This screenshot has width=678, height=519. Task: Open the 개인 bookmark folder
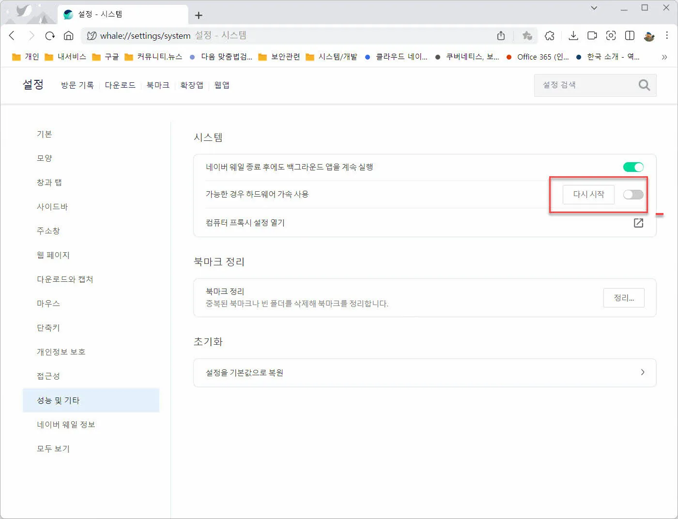25,57
